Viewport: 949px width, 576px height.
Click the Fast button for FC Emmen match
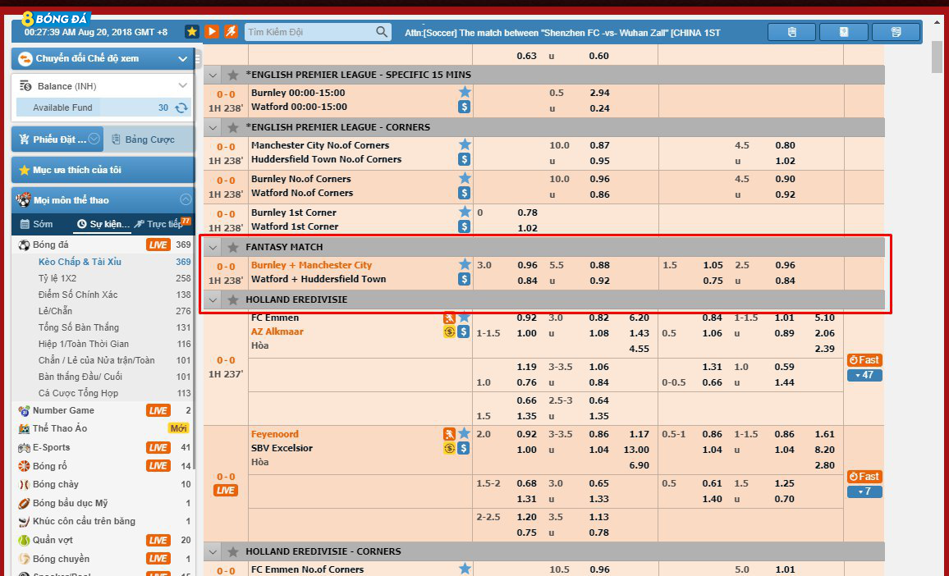[864, 360]
